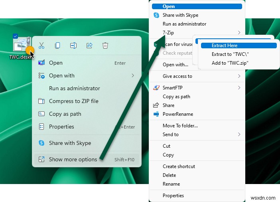Select Run as administrator in new context menu
This screenshot has height=202, width=280.
(87, 88)
